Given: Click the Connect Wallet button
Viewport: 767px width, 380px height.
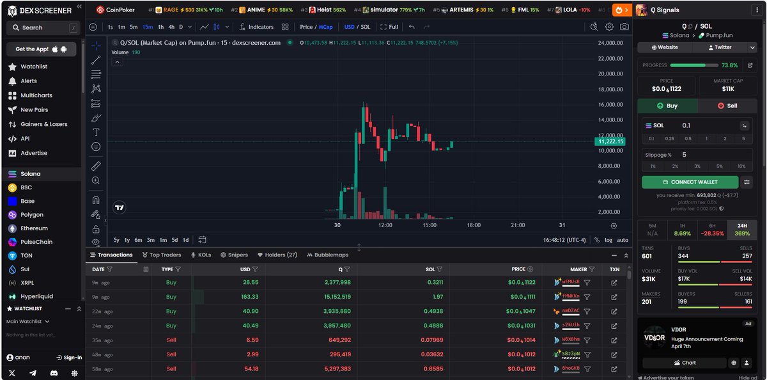Looking at the screenshot, I should point(690,182).
